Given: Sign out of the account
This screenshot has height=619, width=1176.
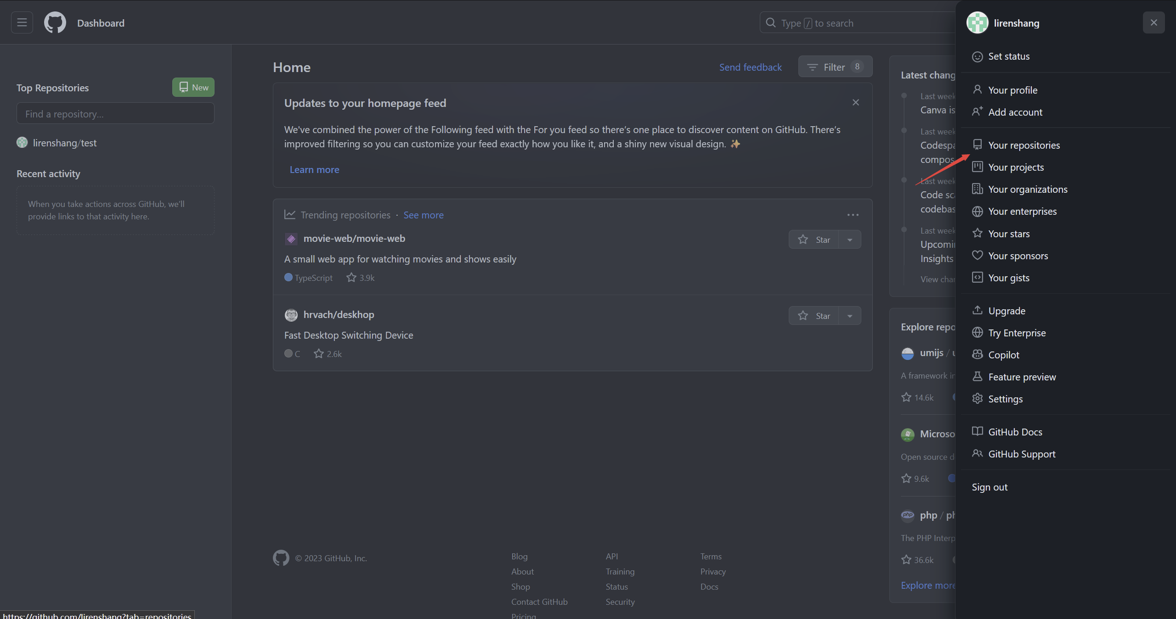Looking at the screenshot, I should (1066, 487).
